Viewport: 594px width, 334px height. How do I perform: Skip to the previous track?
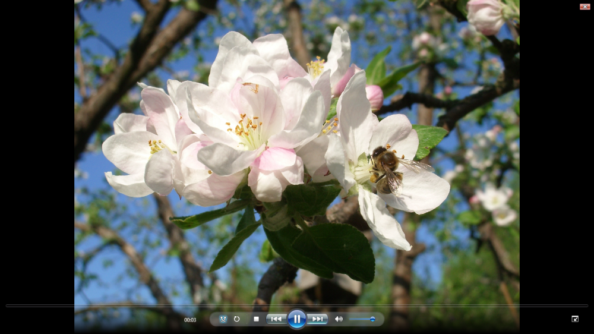[277, 319]
